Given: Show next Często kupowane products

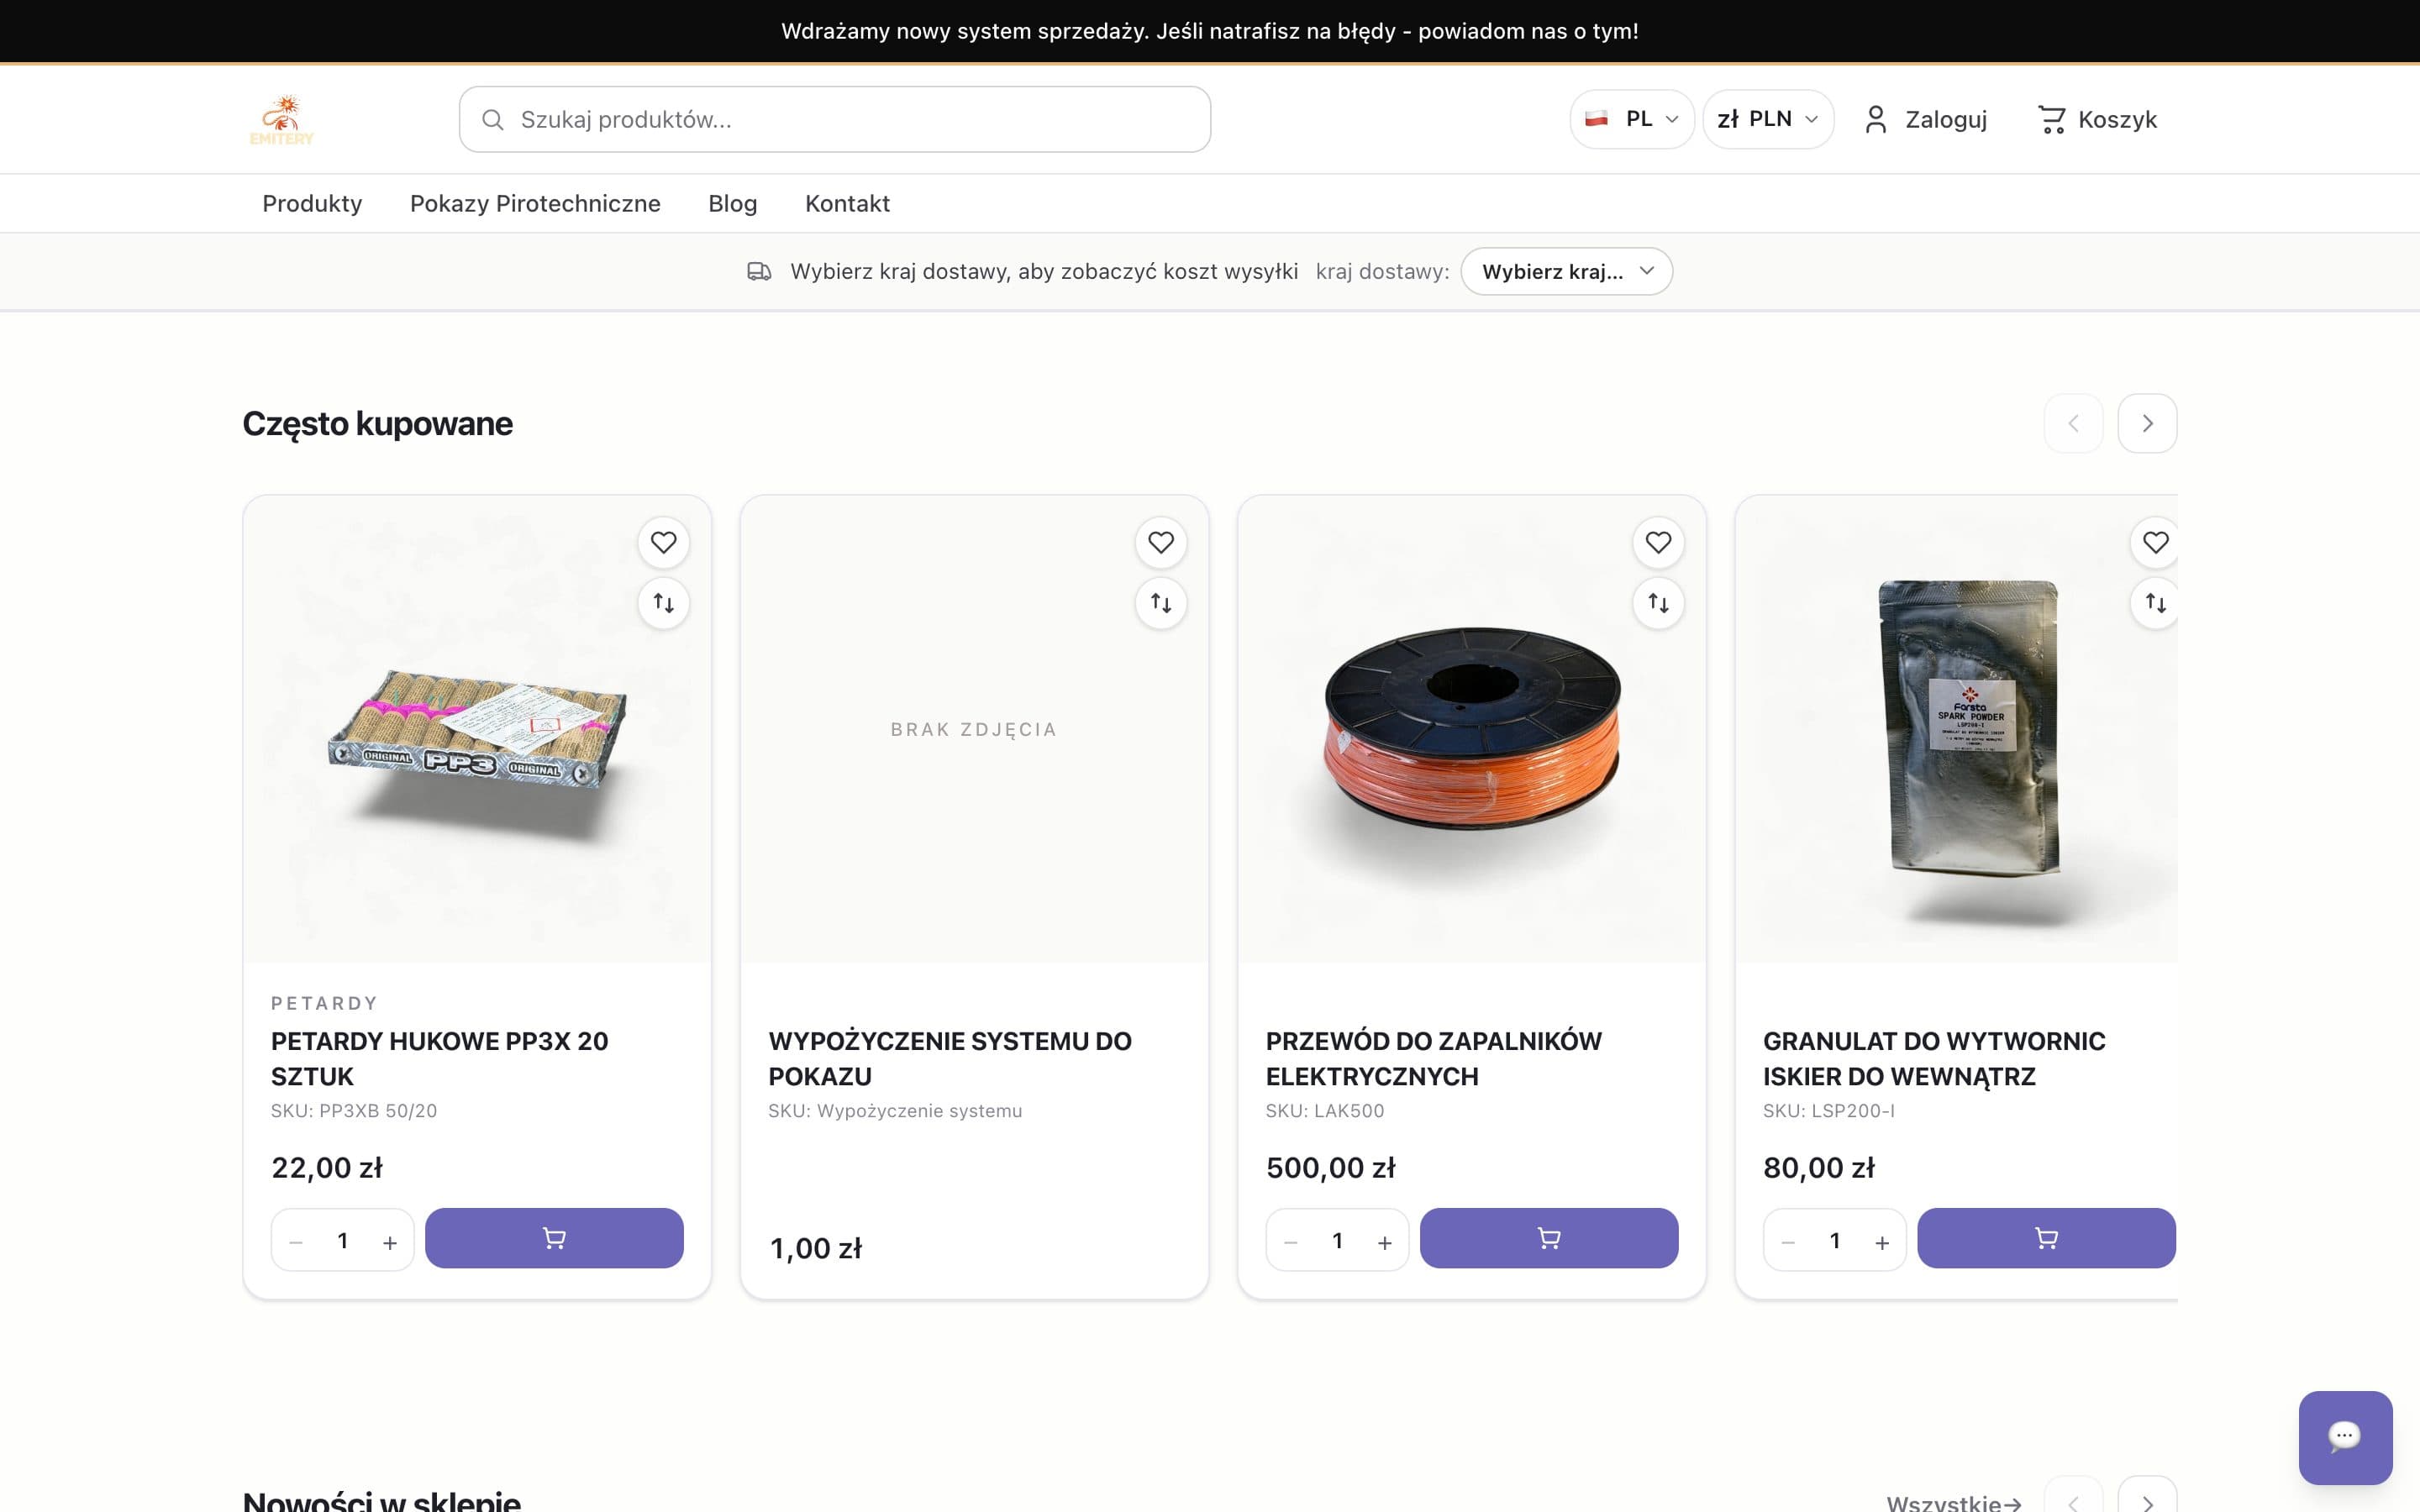Looking at the screenshot, I should click(x=2147, y=423).
